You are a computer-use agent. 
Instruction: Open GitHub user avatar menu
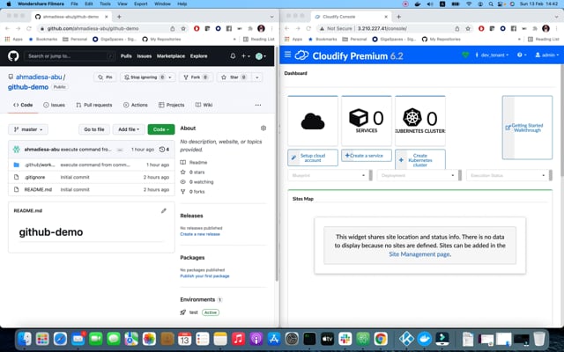(x=261, y=56)
